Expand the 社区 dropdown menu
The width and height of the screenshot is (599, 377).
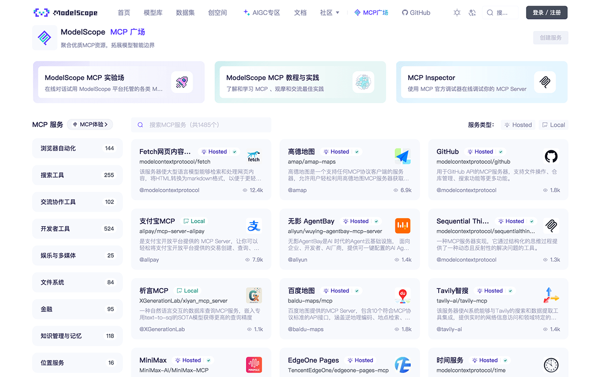pos(329,12)
